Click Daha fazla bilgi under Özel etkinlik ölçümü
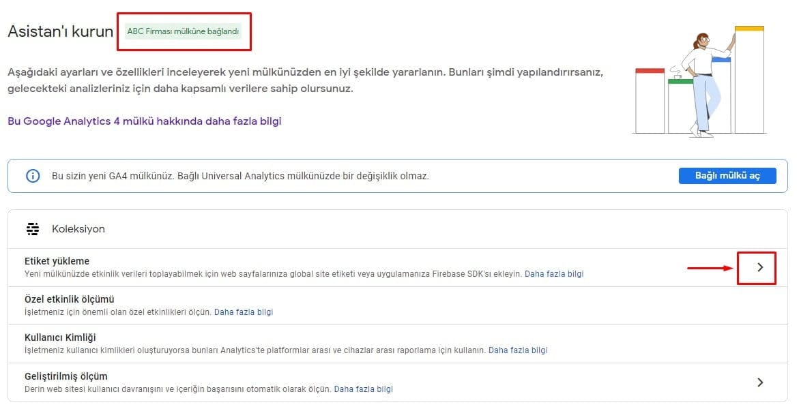 coord(244,312)
